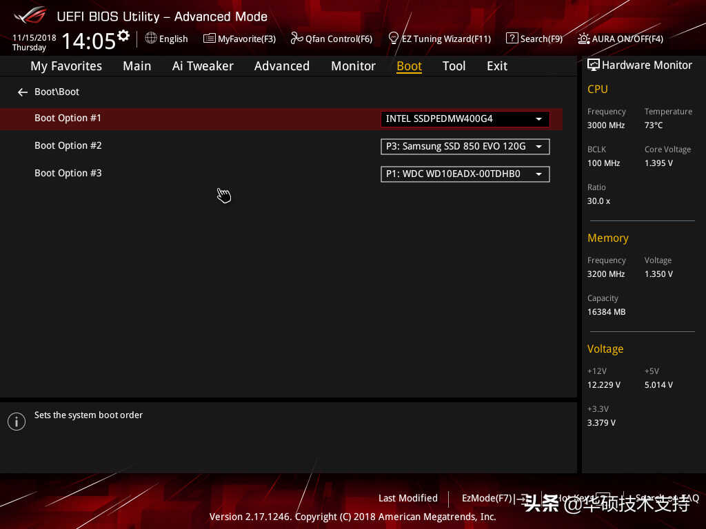Screen dimensions: 706x529
Task: Switch to the Ai Tweaker tab
Action: (x=203, y=66)
